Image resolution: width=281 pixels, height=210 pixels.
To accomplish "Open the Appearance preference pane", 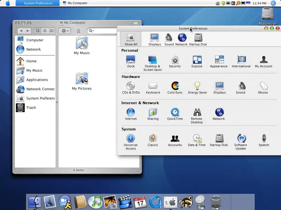I will tap(219, 62).
